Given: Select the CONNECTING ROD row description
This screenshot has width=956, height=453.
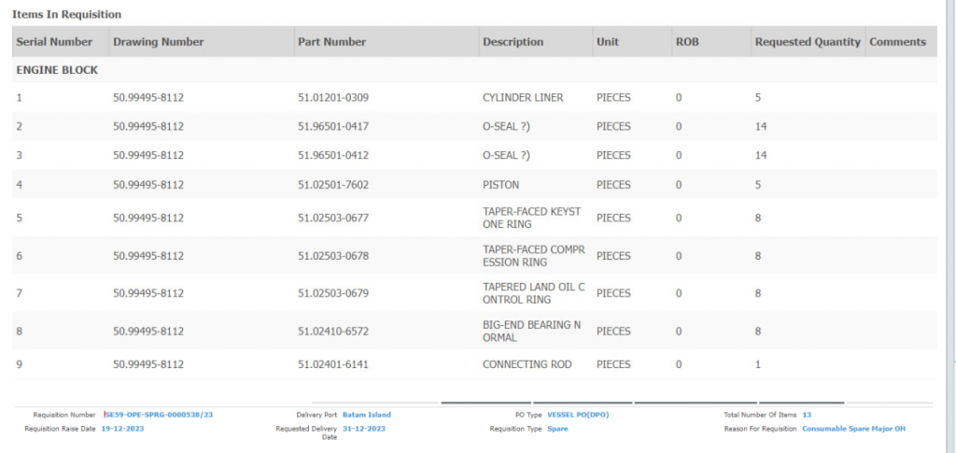Looking at the screenshot, I should pos(527,364).
